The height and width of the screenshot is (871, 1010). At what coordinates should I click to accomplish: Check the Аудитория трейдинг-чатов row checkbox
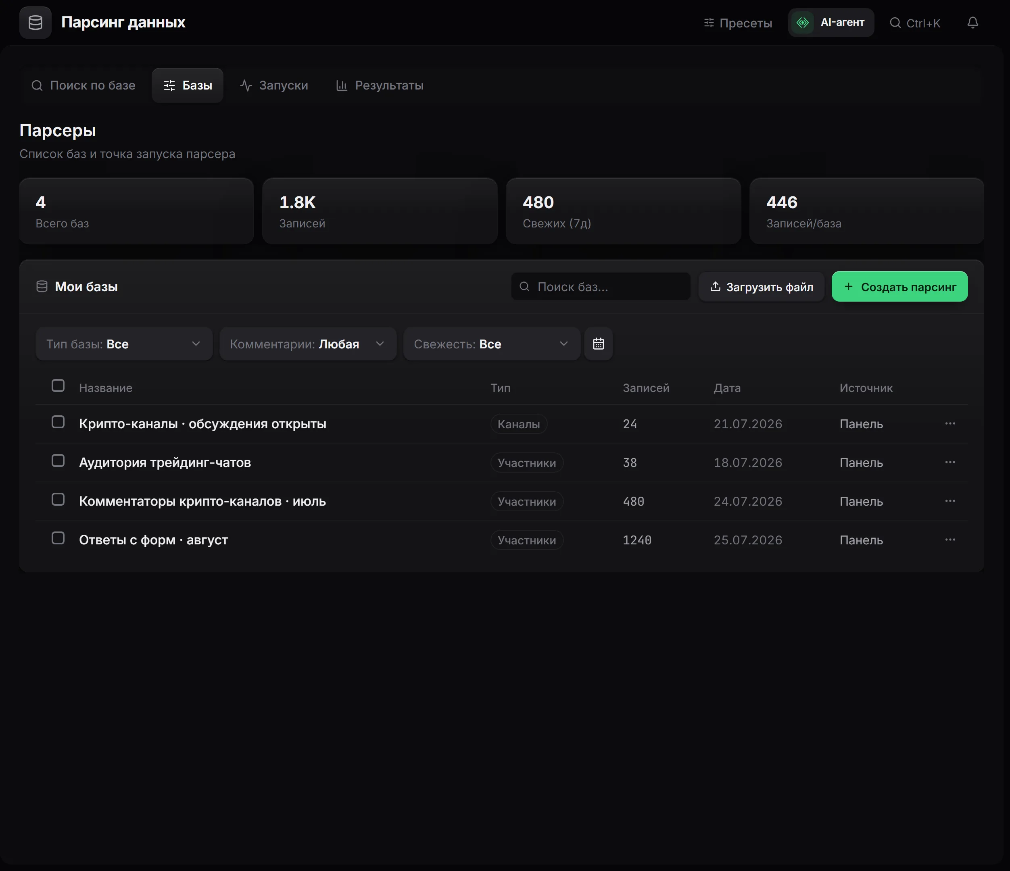point(58,461)
